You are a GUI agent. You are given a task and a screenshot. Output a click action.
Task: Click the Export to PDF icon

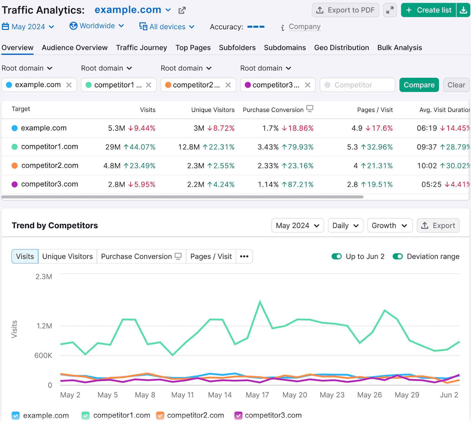click(320, 10)
